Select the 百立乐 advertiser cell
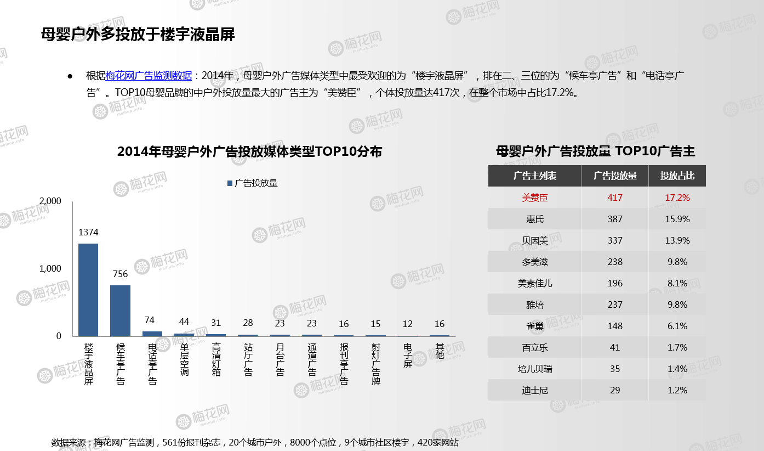764x451 pixels. tap(535, 347)
